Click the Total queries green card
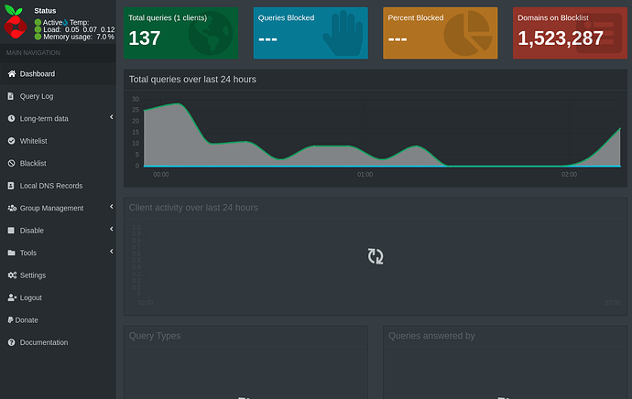This screenshot has width=632, height=399. pyautogui.click(x=181, y=33)
